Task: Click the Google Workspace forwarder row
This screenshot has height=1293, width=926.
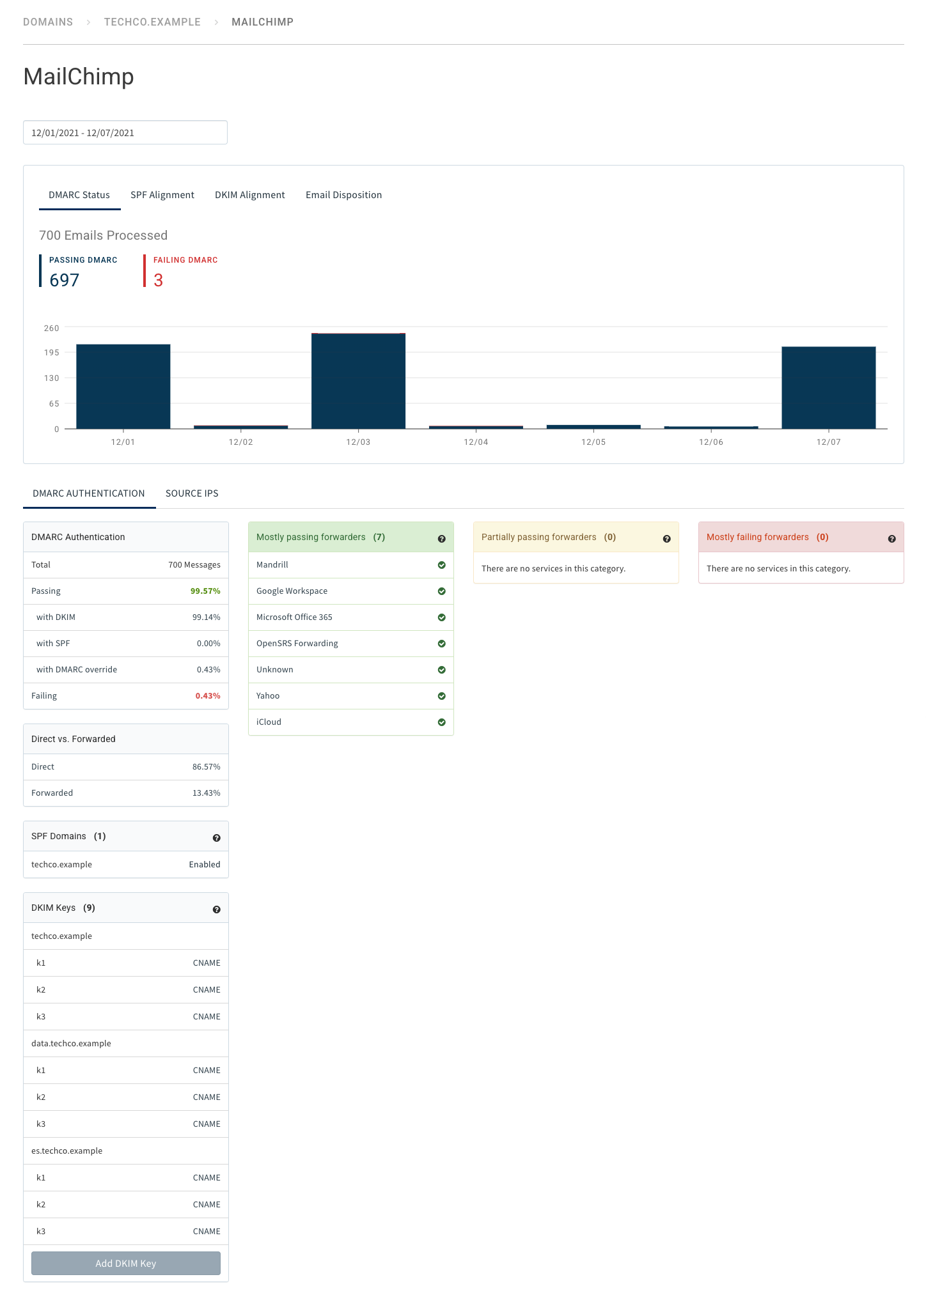Action: point(351,591)
